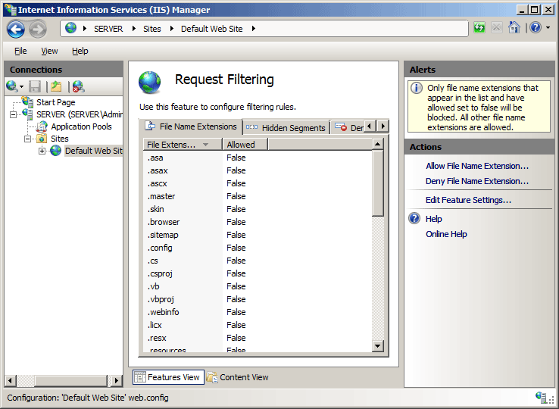Open Help via blue question toolbar icon

click(536, 27)
